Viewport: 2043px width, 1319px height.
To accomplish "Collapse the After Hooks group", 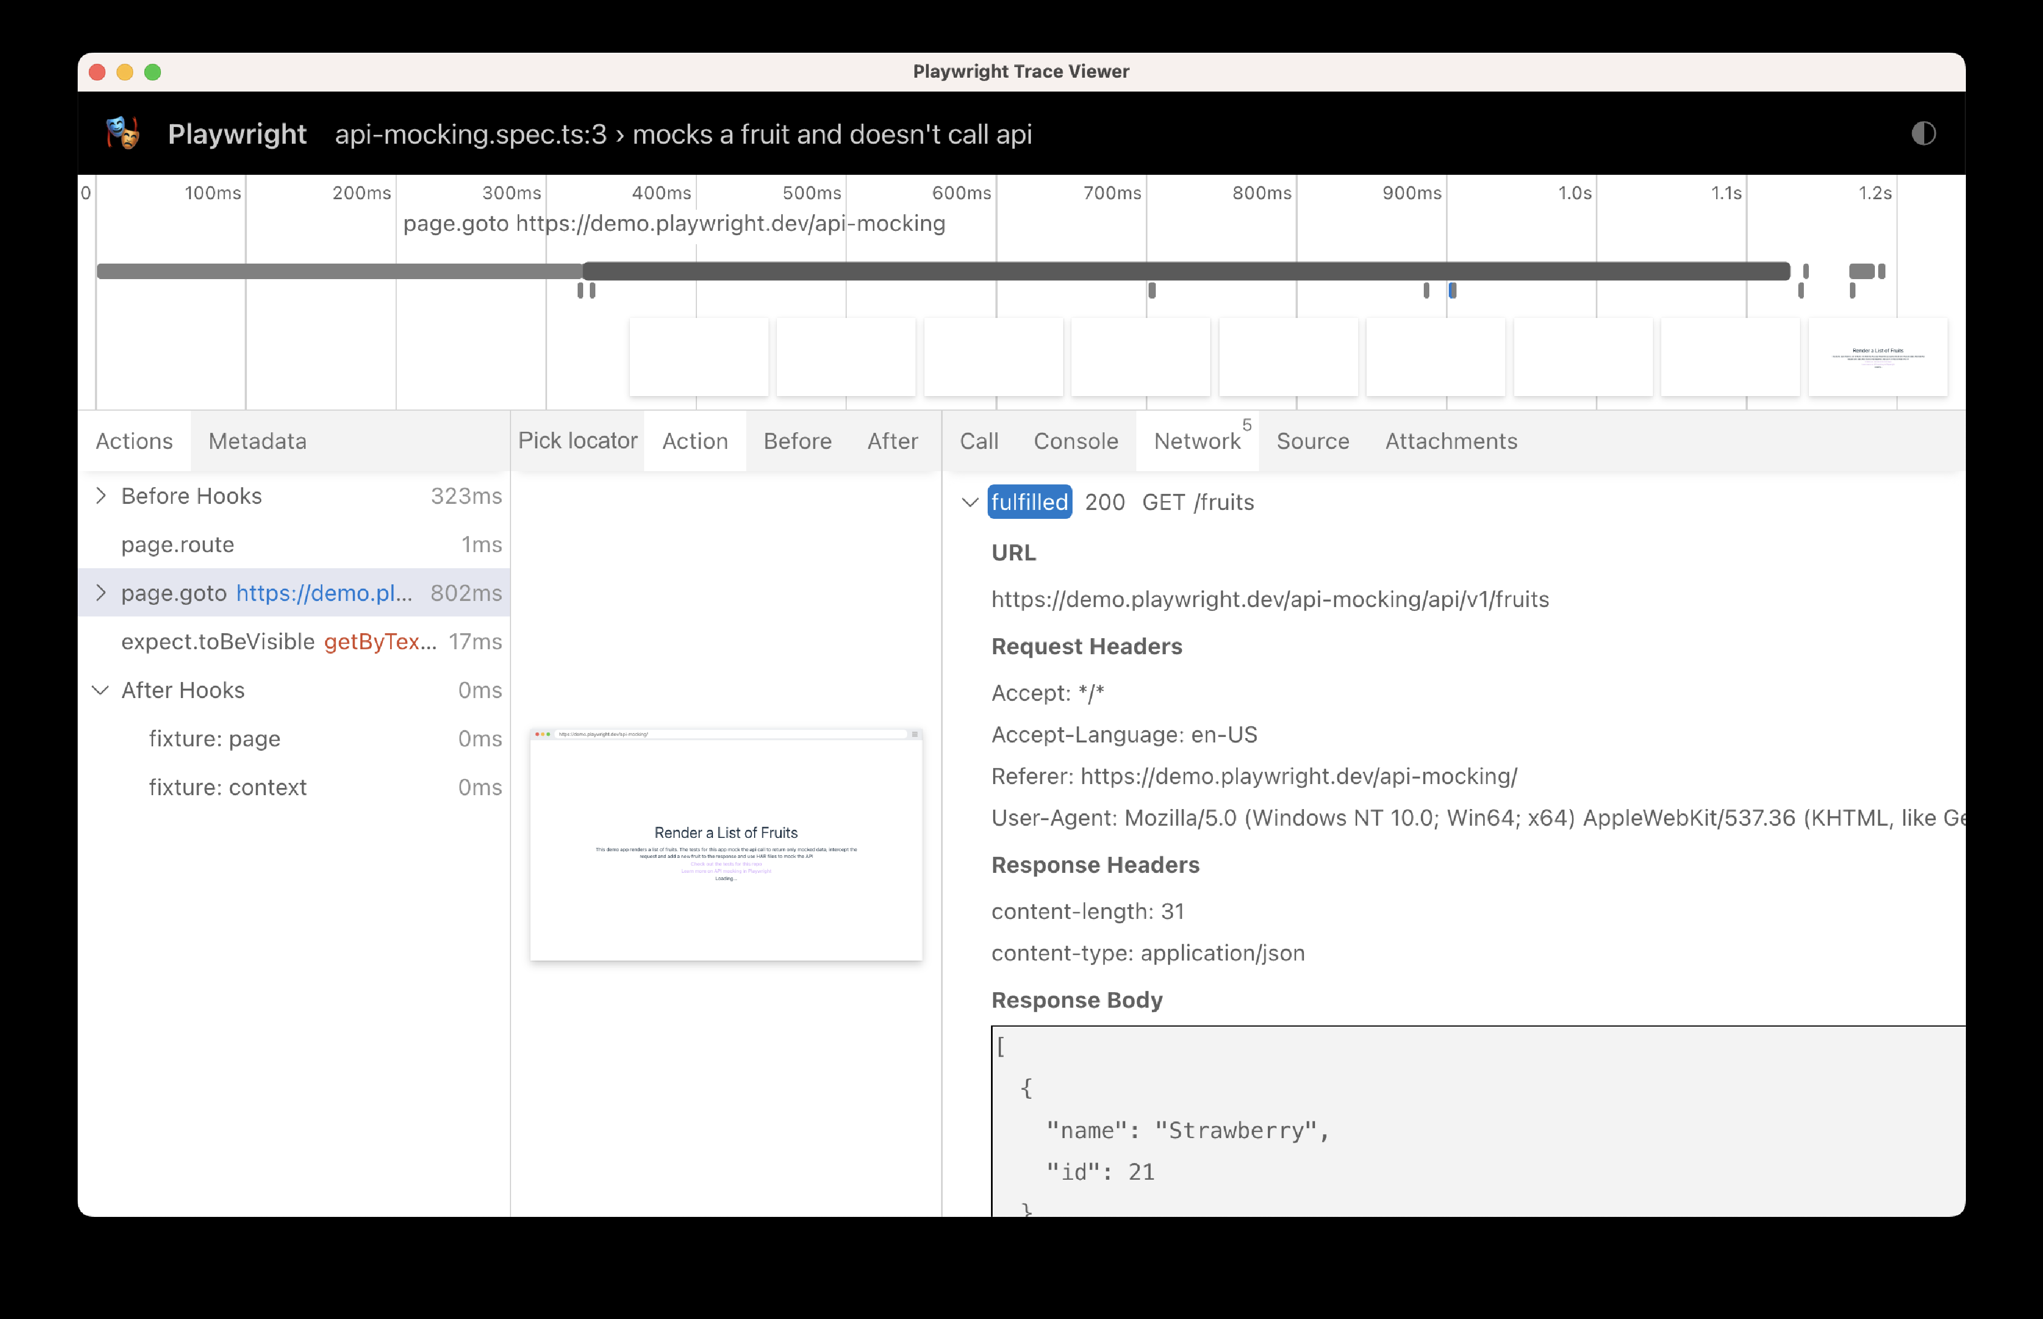I will [101, 690].
